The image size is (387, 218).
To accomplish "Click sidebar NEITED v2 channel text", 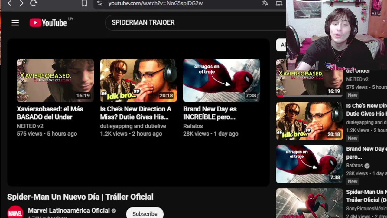I will tap(357, 79).
